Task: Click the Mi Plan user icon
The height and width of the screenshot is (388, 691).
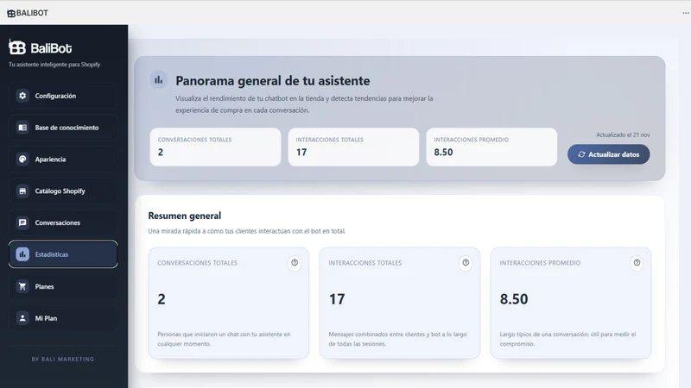Action: [x=22, y=318]
